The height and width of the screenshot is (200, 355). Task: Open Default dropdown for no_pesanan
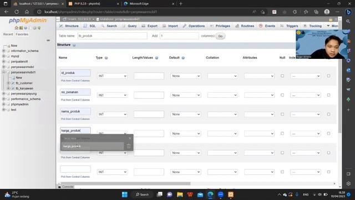(185, 95)
